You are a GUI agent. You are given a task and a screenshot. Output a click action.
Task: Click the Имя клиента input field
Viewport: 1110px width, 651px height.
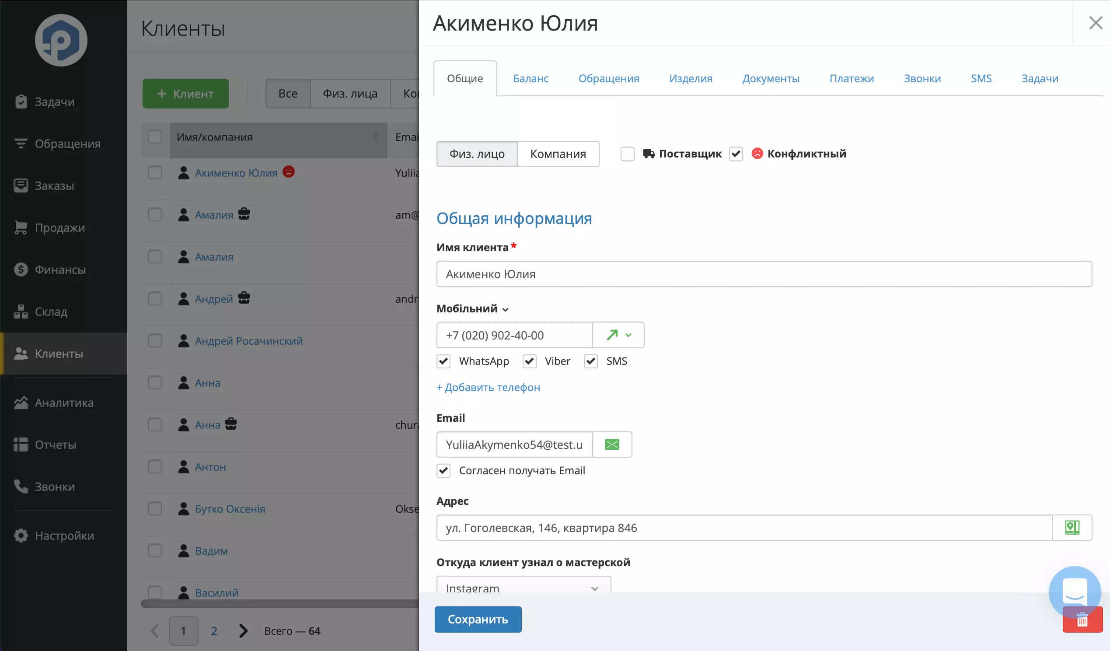pyautogui.click(x=764, y=274)
